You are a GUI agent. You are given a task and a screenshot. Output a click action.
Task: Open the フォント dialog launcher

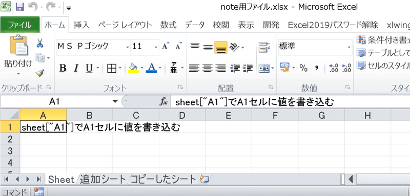tap(180, 87)
